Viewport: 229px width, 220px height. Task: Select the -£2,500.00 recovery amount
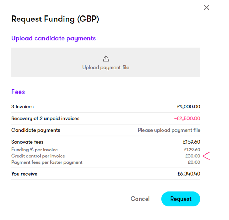[x=187, y=118]
